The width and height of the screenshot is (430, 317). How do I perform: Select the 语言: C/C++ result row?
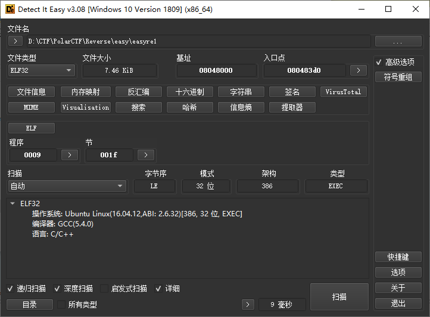pos(52,234)
